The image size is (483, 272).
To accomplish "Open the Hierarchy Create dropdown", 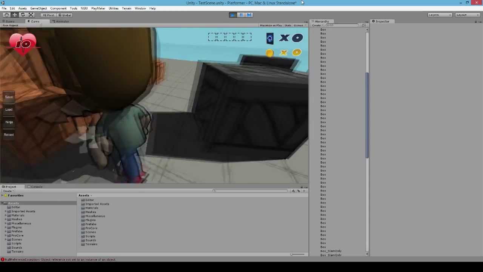I will point(317,25).
